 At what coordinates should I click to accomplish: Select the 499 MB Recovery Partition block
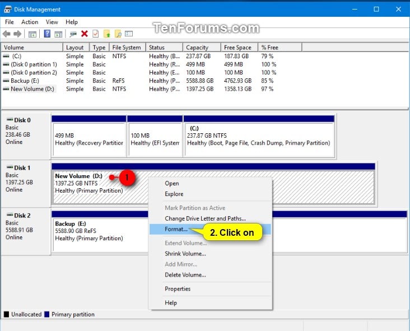tap(89, 136)
